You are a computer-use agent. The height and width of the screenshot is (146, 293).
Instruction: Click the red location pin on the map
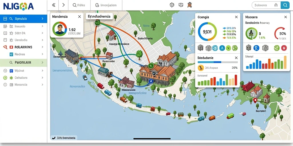click(x=255, y=101)
